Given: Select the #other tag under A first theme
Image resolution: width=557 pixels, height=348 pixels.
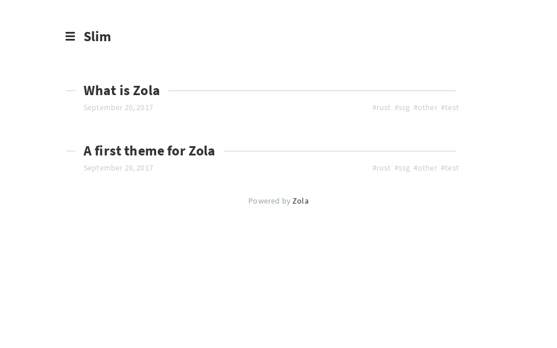Looking at the screenshot, I should (x=425, y=168).
